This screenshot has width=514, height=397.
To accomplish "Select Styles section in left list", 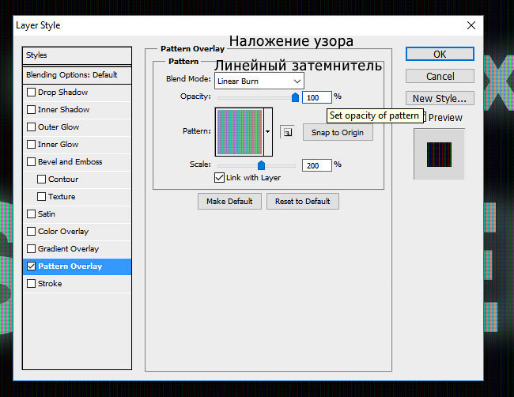I will 77,55.
